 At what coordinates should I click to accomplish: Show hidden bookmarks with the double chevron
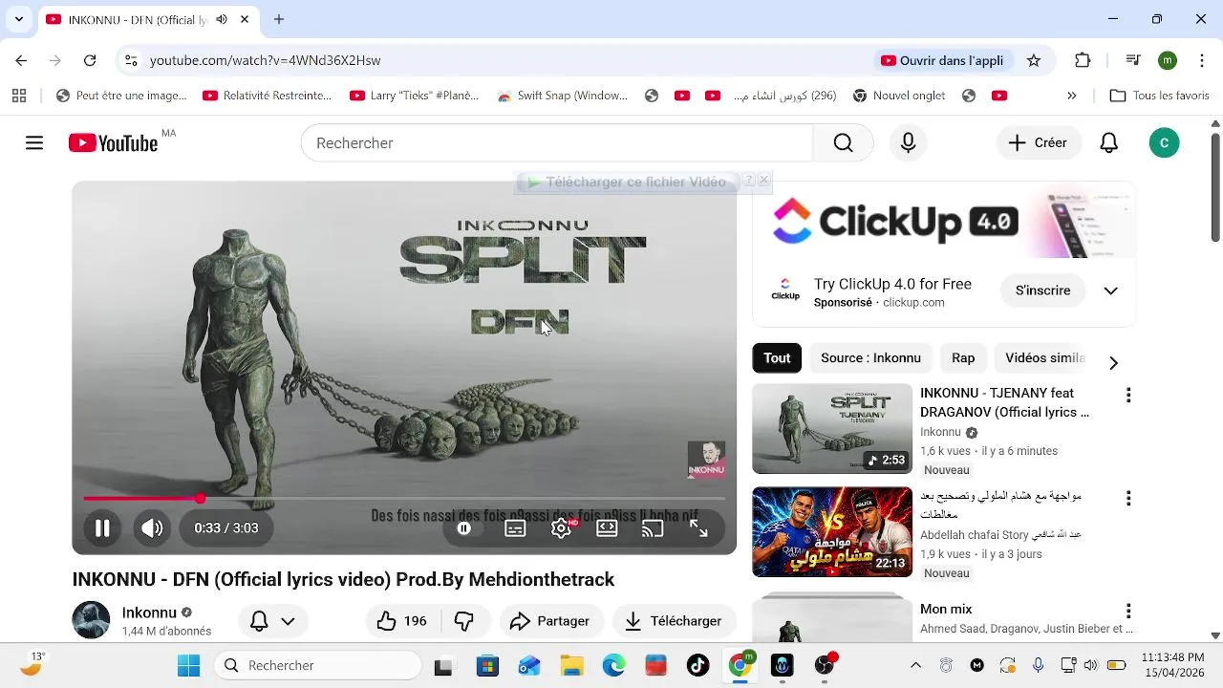1071,96
